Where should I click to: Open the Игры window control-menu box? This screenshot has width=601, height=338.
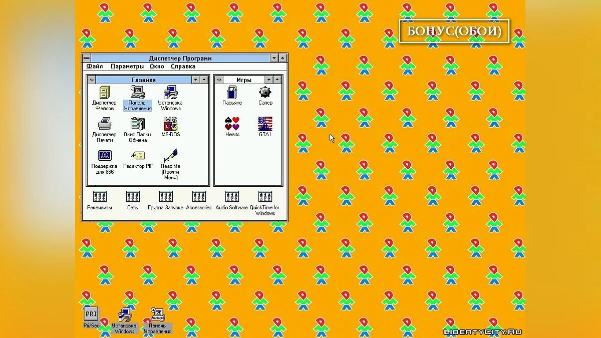pyautogui.click(x=218, y=80)
